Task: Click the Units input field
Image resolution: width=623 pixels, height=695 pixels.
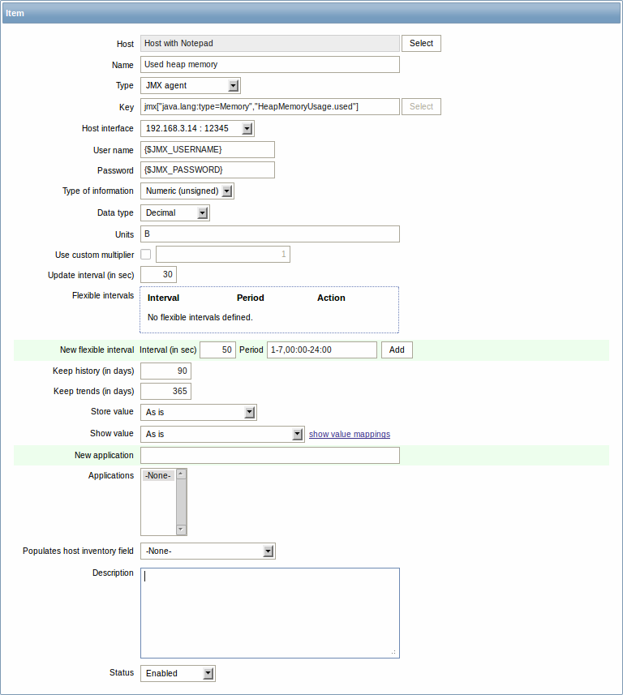Action: 270,234
